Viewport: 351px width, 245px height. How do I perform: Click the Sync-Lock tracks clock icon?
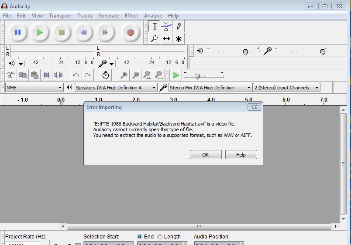tap(106, 75)
